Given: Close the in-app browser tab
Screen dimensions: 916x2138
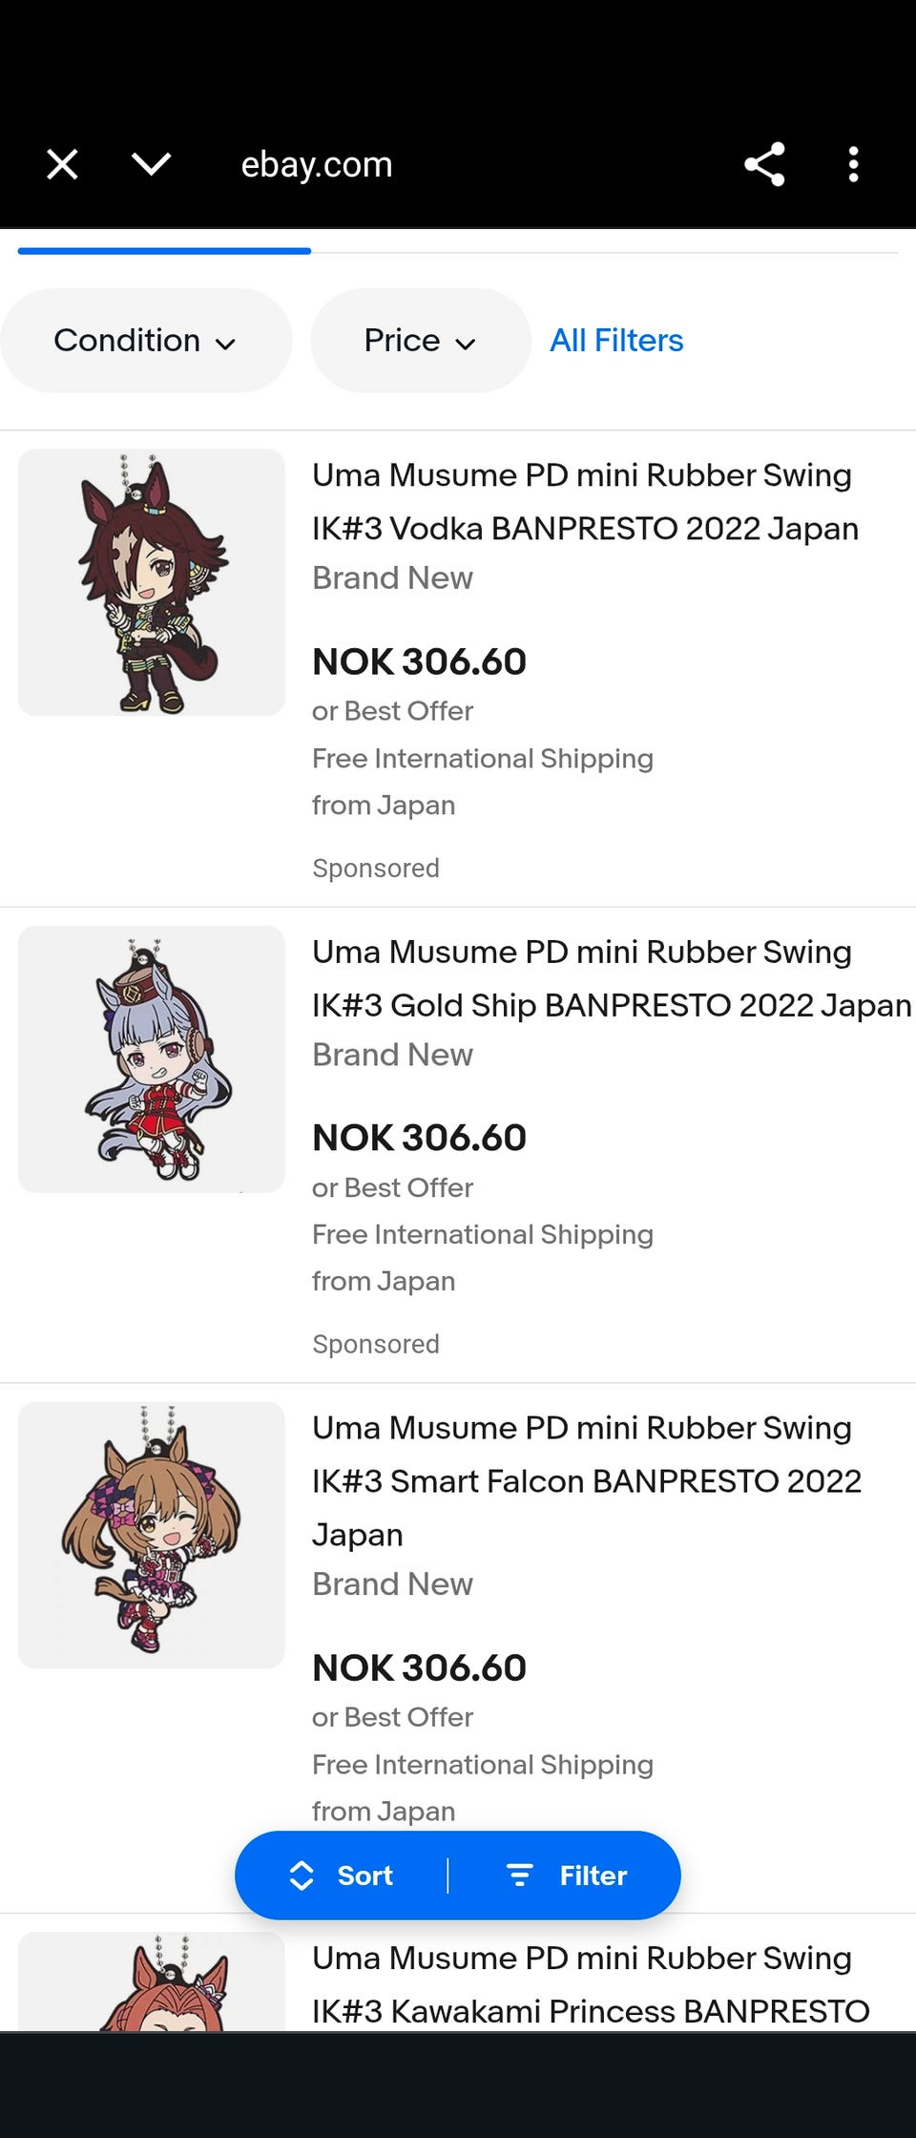Looking at the screenshot, I should pos(63,164).
